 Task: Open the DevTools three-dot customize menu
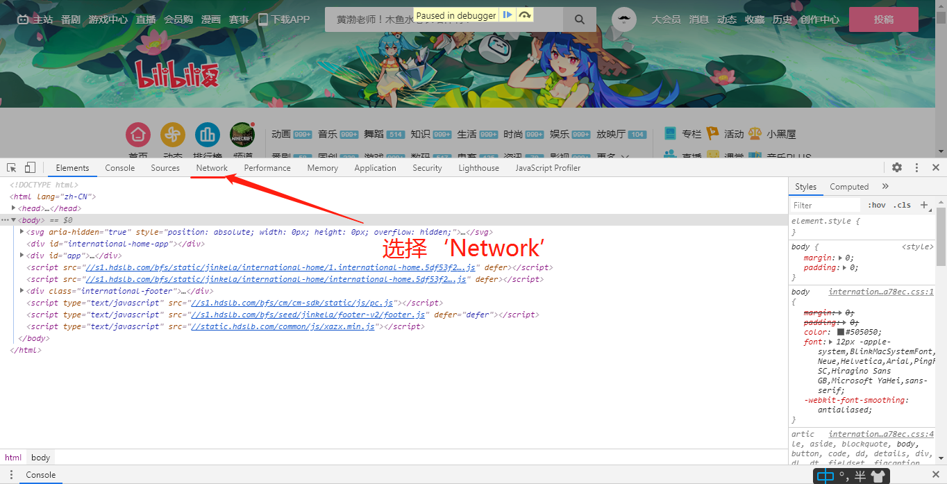(x=916, y=167)
